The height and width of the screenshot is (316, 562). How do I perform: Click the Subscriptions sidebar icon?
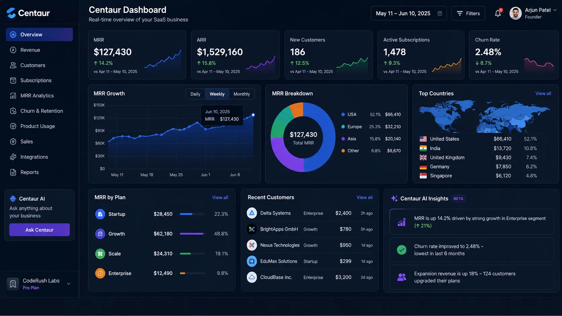(x=13, y=81)
